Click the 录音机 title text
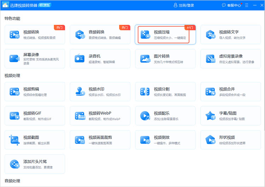The image size is (265, 187). (x=95, y=56)
